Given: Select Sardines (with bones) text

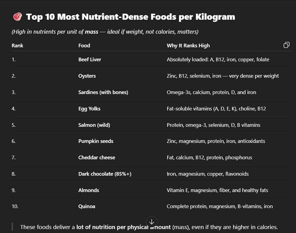Looking at the screenshot, I should point(103,92).
